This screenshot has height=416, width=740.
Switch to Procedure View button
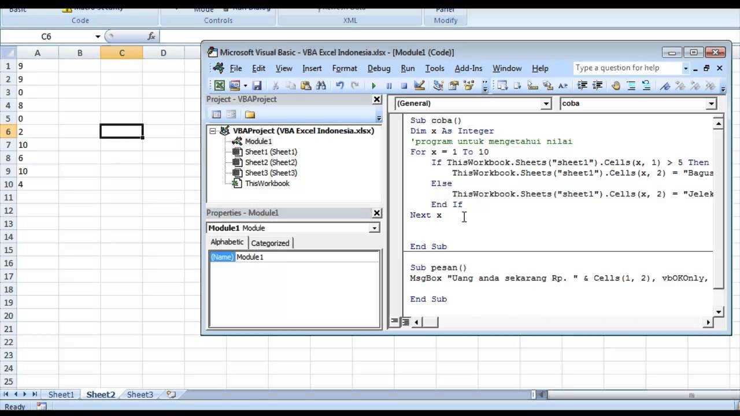(x=395, y=322)
